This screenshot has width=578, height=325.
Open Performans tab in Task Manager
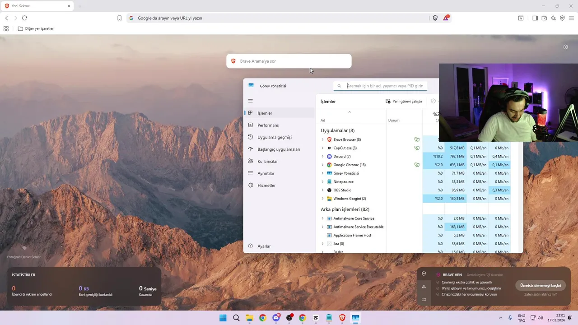(279, 125)
